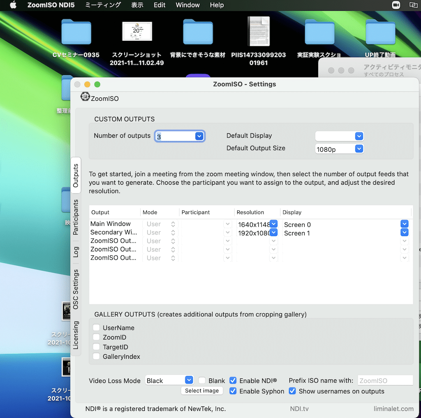
Task: Enable the ZoomID gallery output checkbox
Action: tap(96, 337)
